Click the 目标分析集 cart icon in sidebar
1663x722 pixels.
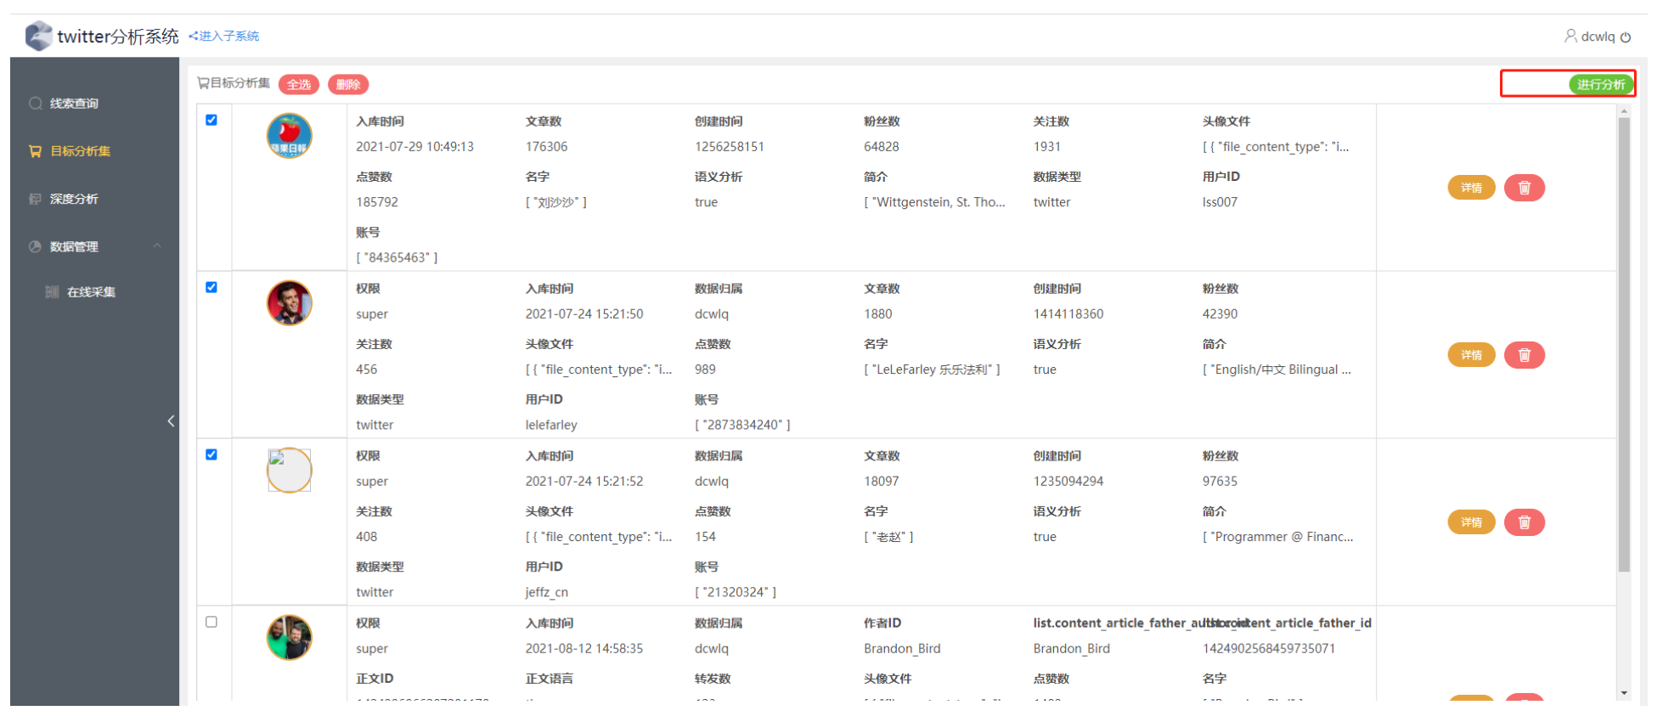pyautogui.click(x=36, y=151)
